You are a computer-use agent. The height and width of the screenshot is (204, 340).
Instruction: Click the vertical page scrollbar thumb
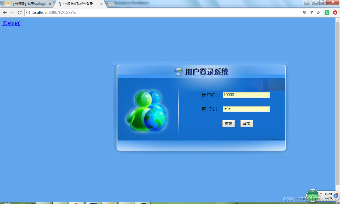(x=338, y=104)
